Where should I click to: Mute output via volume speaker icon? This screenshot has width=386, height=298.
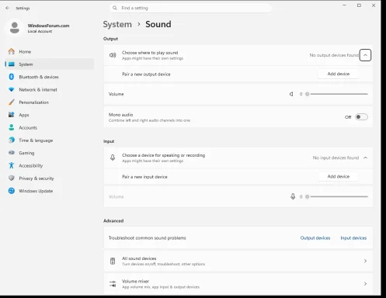291,94
